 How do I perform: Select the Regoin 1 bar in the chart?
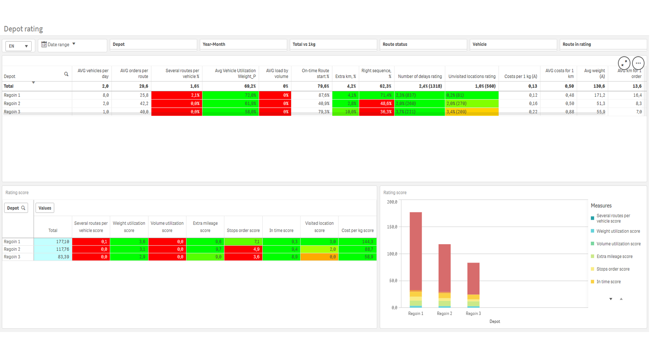416,260
